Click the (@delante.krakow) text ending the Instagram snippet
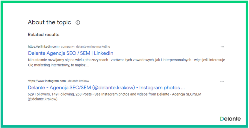This screenshot has width=249, height=128. coord(42,99)
